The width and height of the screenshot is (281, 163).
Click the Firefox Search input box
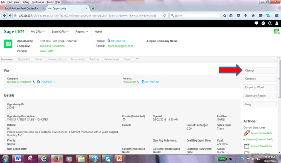(195, 16)
